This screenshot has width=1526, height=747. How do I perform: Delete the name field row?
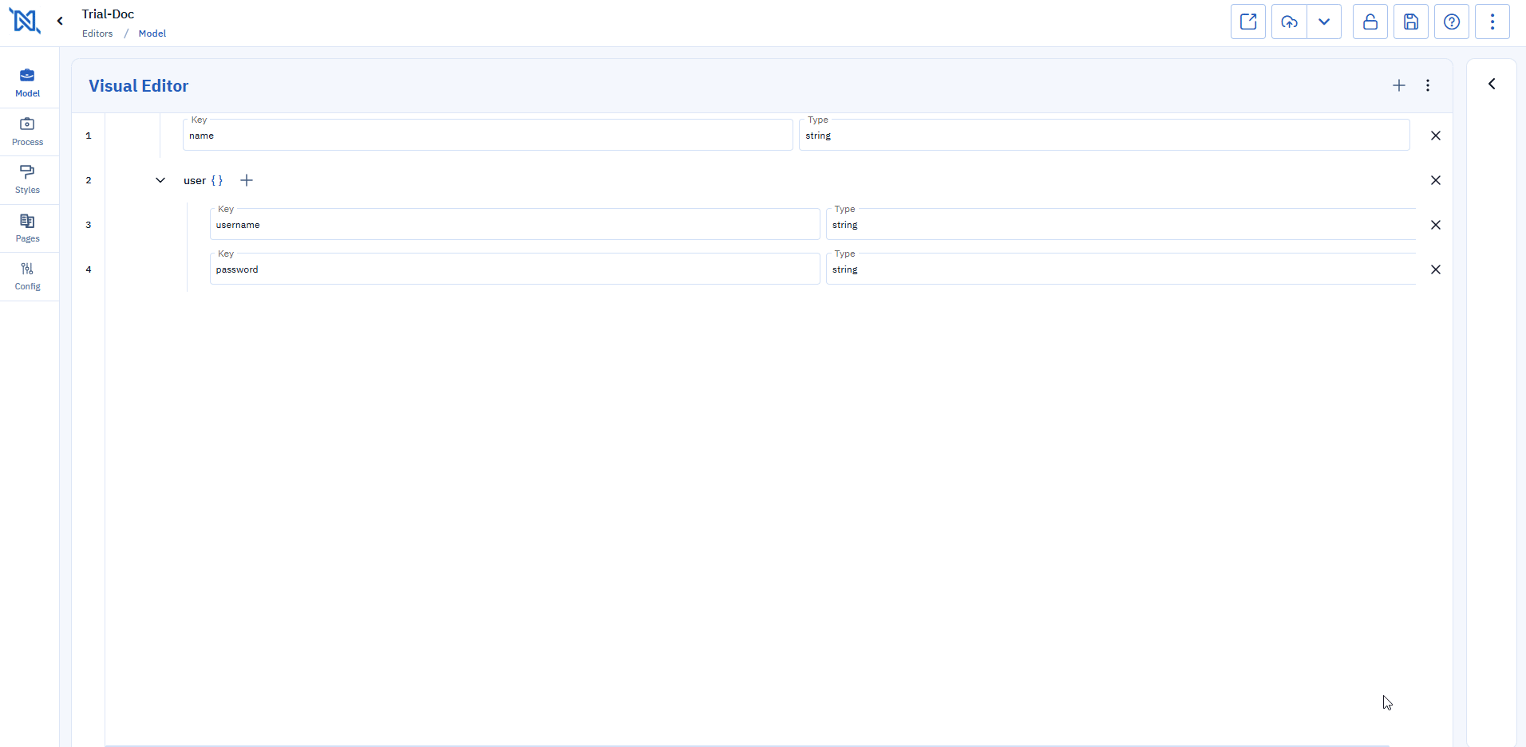(x=1436, y=136)
